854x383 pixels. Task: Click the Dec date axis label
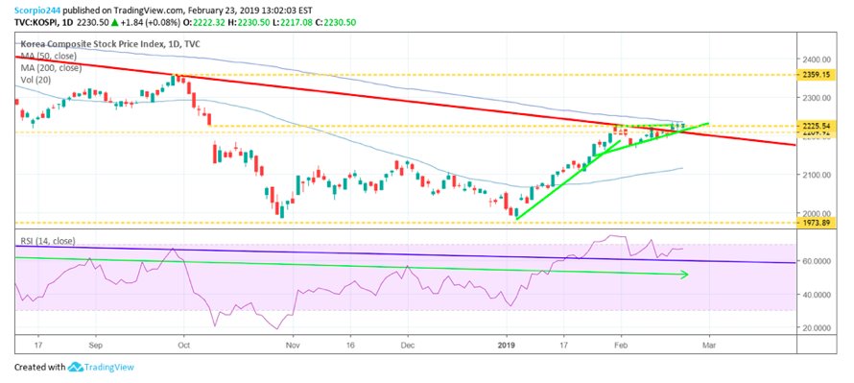(408, 345)
